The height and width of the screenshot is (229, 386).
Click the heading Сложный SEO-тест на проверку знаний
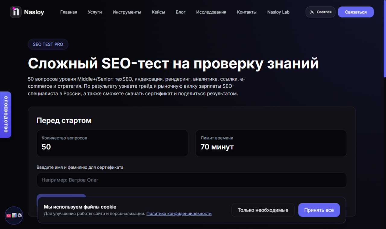[173, 64]
